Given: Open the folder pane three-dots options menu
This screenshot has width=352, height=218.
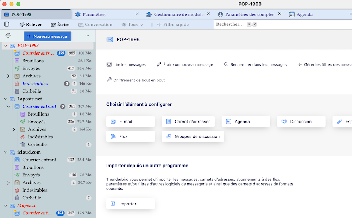Looking at the screenshot, I should 87,36.
